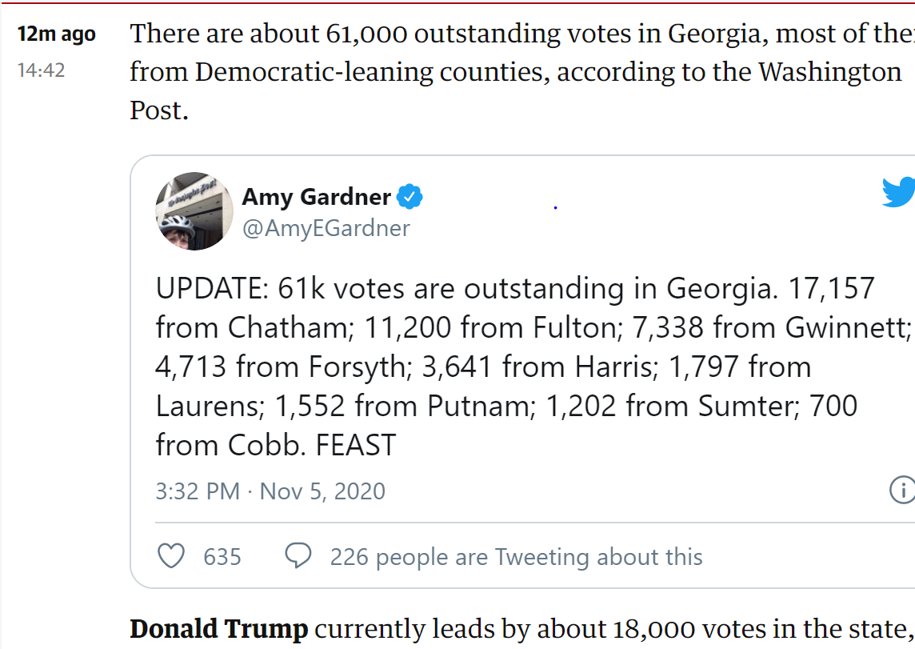The width and height of the screenshot is (915, 649).
Task: Open Amy Gardner's profile avatar
Action: (x=194, y=211)
